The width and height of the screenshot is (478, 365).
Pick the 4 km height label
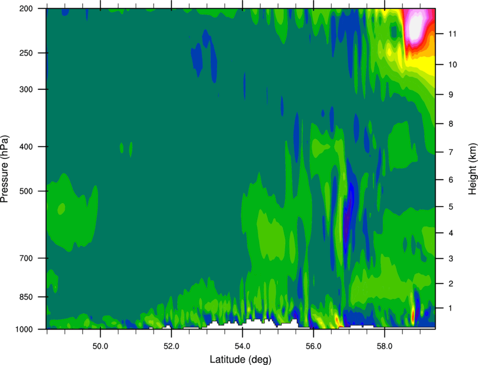pyautogui.click(x=451, y=233)
